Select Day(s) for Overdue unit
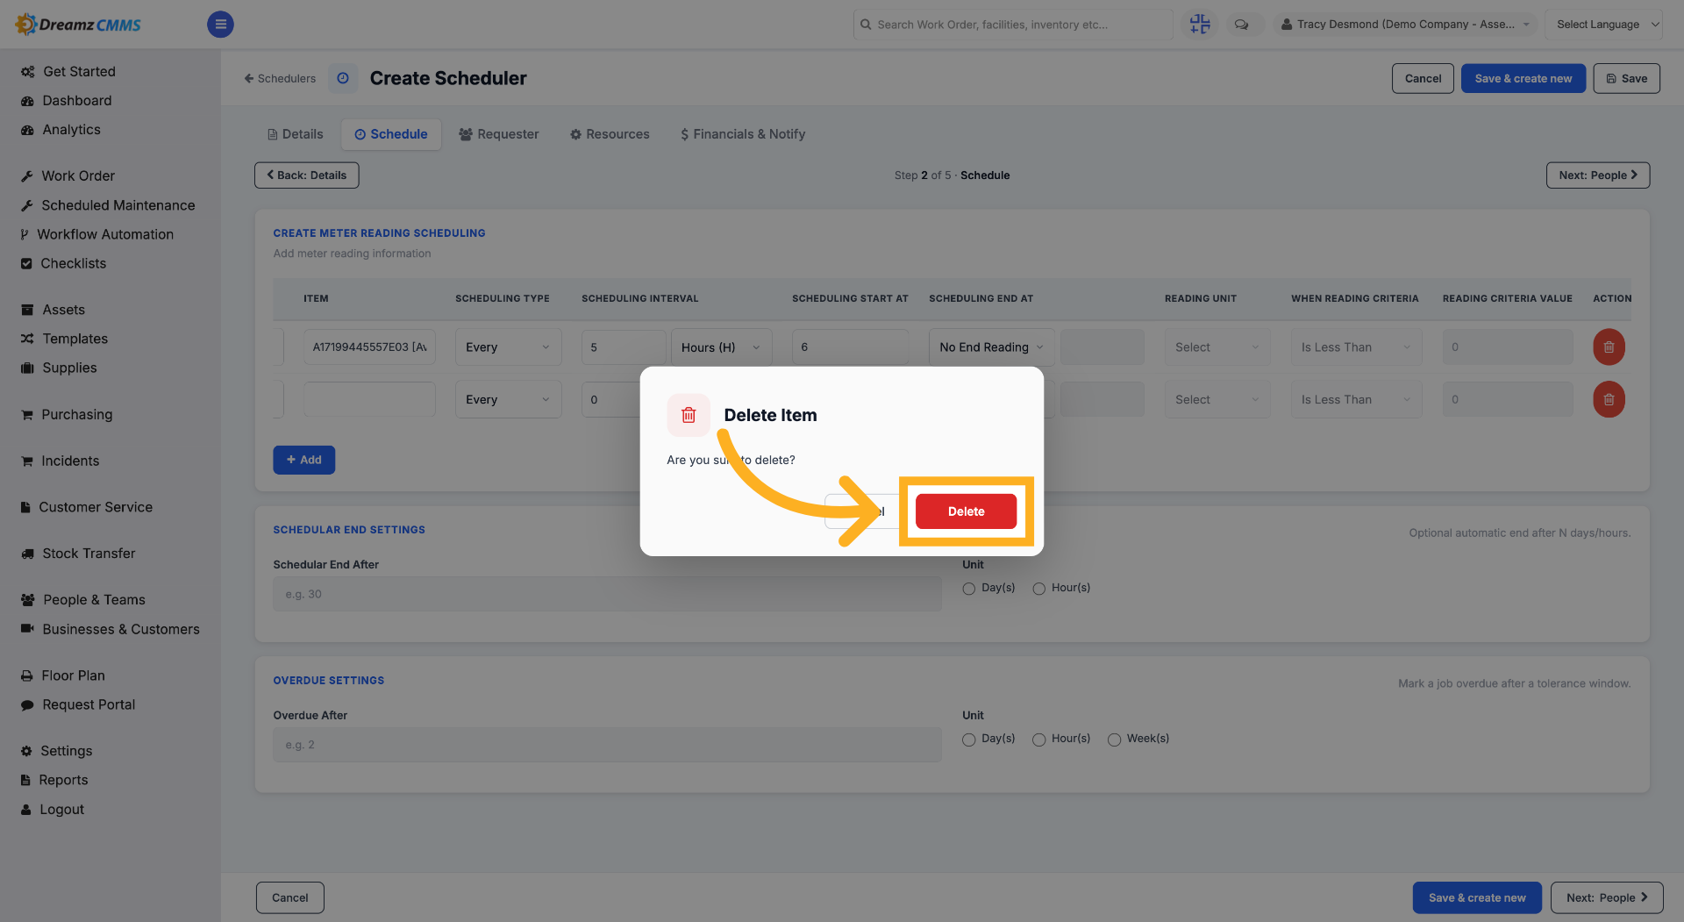This screenshot has height=922, width=1684. pos(968,740)
